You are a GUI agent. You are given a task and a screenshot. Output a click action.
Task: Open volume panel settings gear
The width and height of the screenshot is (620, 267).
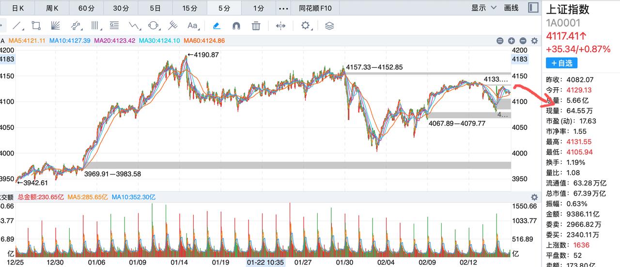pos(534,197)
